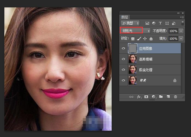Add a layer mask
Viewport: 191px width, 137px height.
[x=146, y=97]
